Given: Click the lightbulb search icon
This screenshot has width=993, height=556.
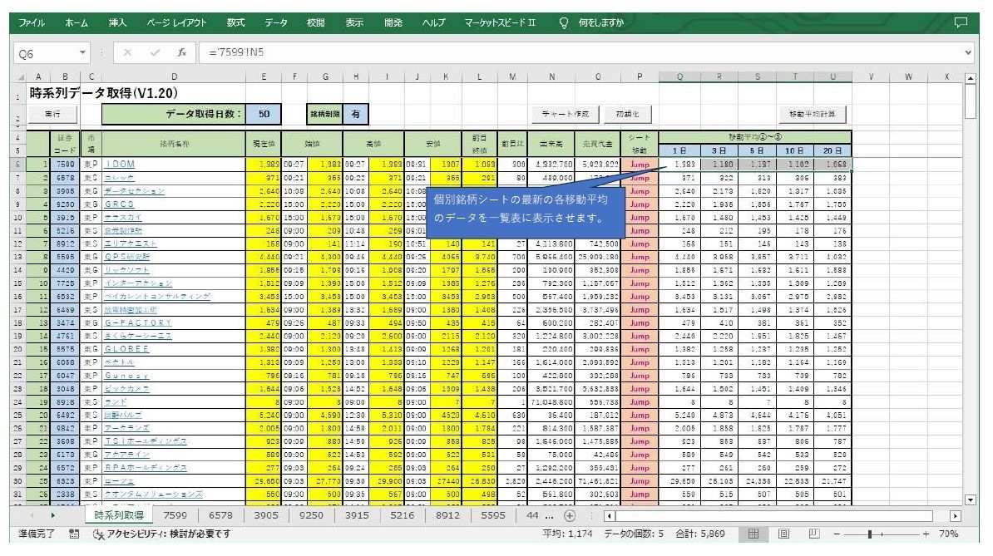Looking at the screenshot, I should coord(564,22).
